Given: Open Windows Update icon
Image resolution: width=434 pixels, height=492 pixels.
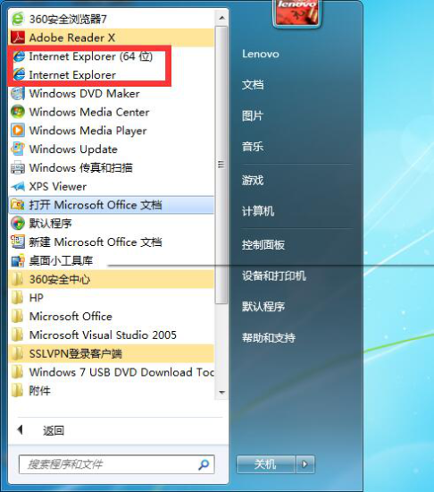Looking at the screenshot, I should tap(18, 149).
